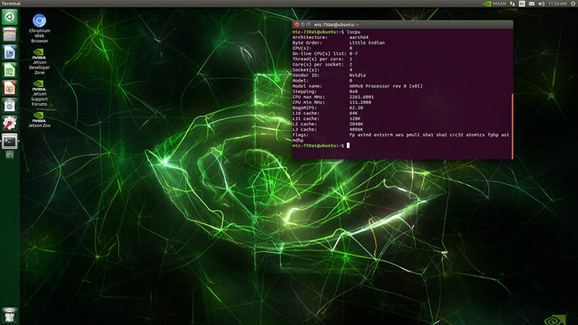The height and width of the screenshot is (325, 578).
Task: Open the Files manager in the launcher
Action: (9, 35)
